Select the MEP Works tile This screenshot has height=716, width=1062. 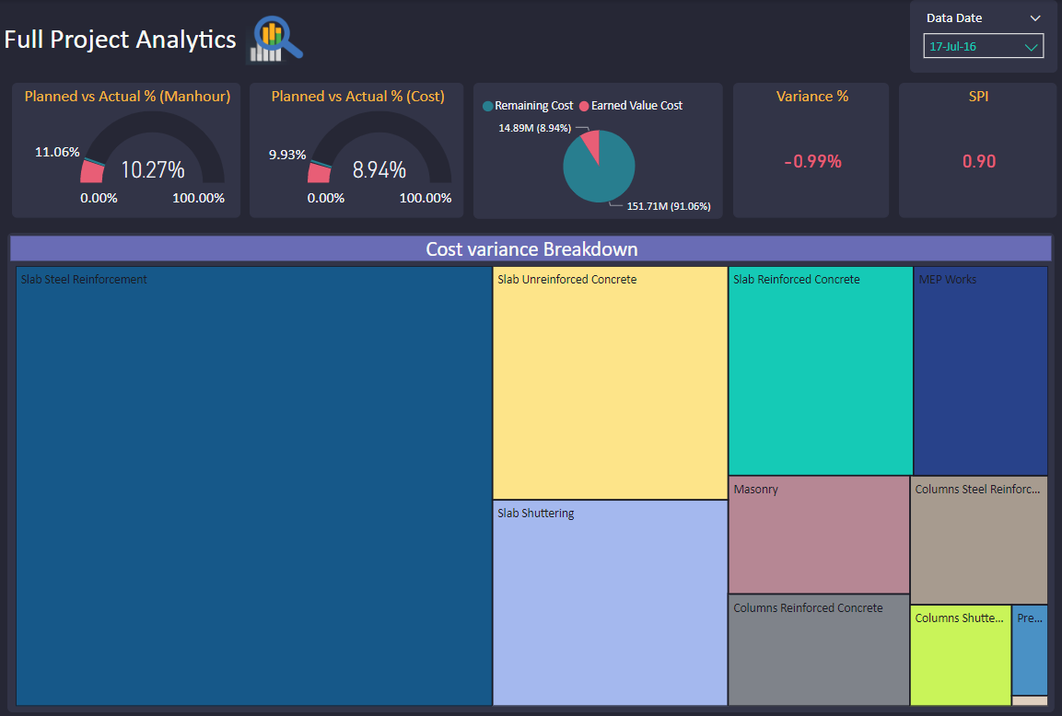click(x=979, y=368)
